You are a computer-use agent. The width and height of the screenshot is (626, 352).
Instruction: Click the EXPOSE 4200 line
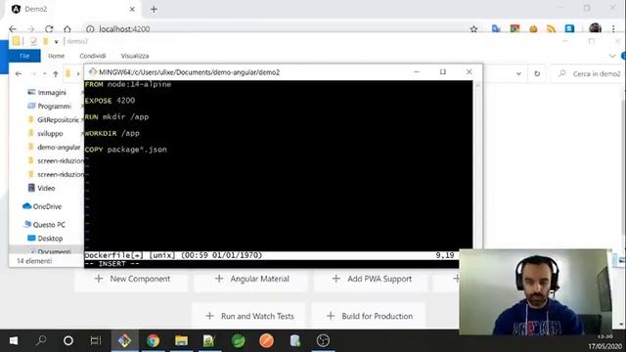click(110, 101)
